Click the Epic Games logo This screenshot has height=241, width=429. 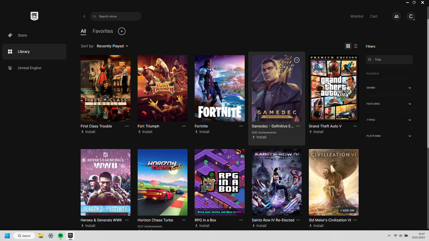tap(34, 16)
